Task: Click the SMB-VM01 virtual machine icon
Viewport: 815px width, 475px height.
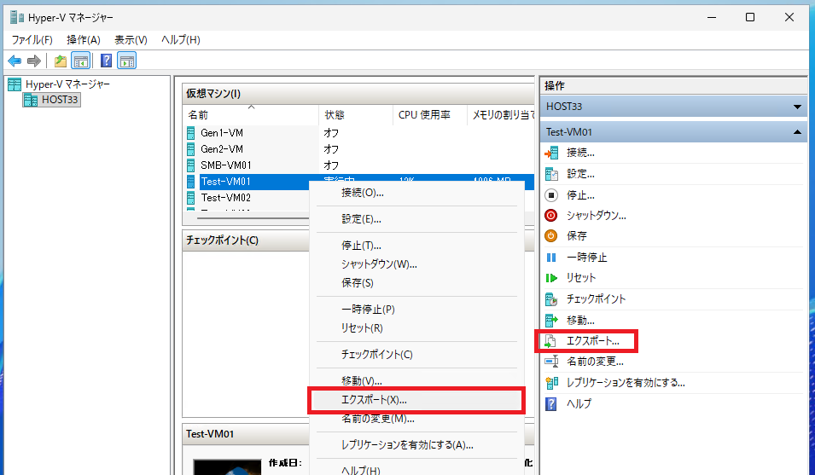Action: pyautogui.click(x=191, y=165)
